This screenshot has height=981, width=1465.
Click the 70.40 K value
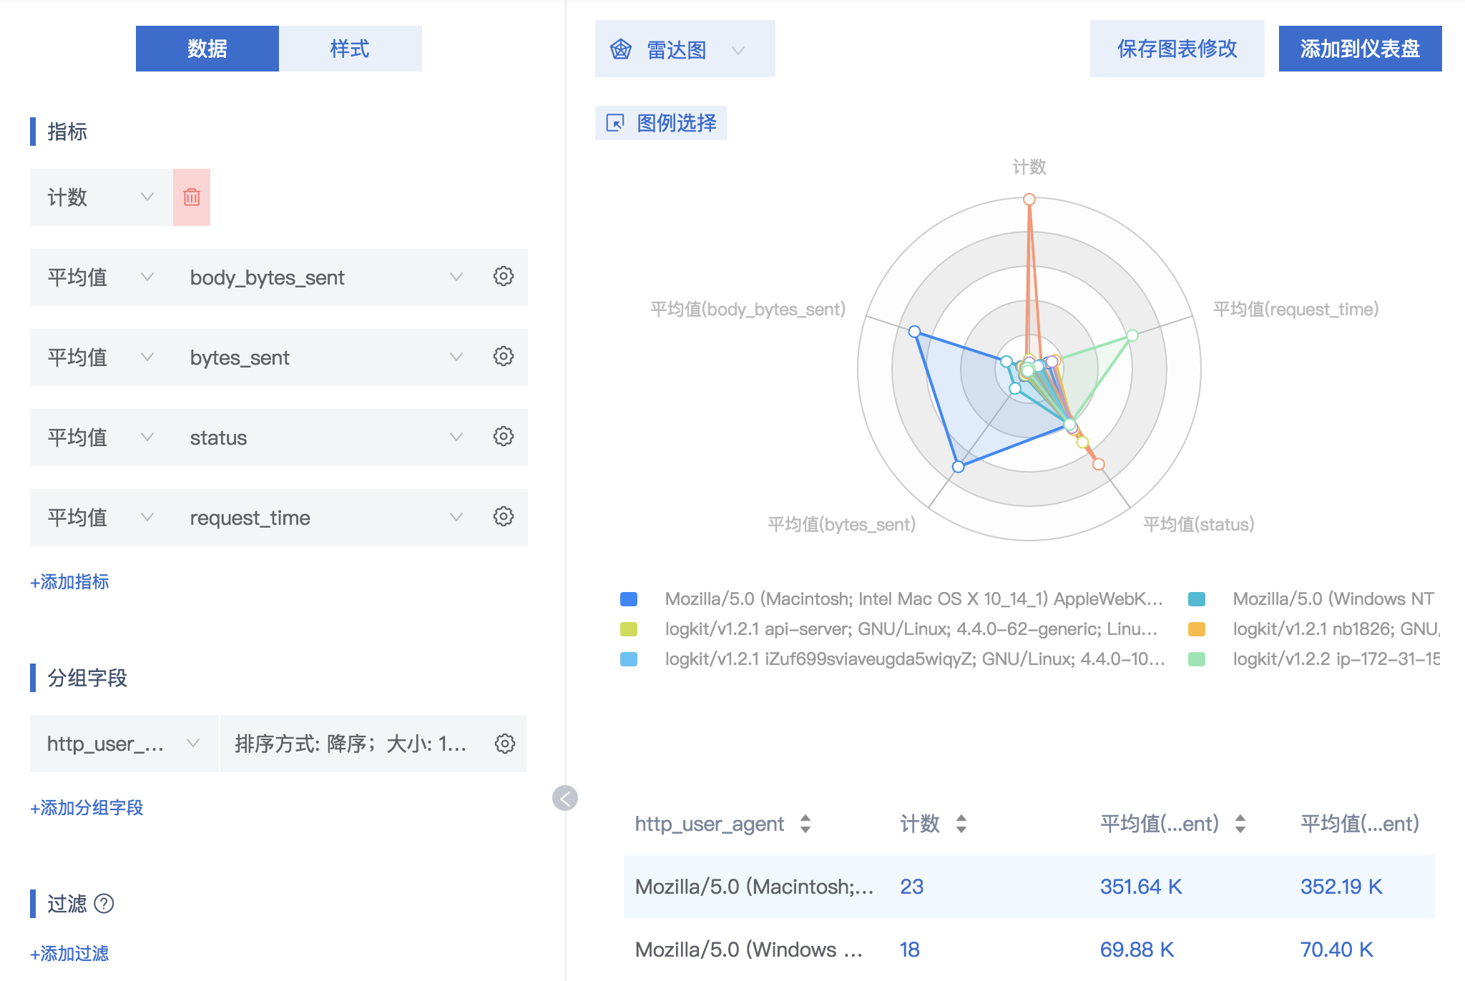click(x=1337, y=950)
